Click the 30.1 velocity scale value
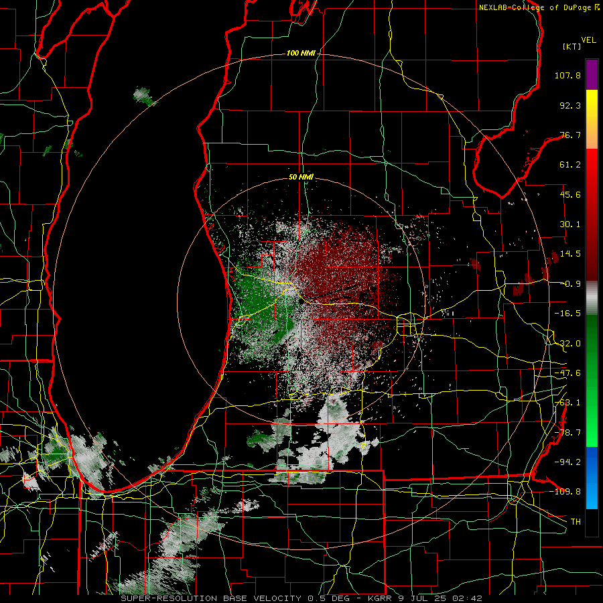Image resolution: width=603 pixels, height=603 pixels. click(570, 224)
